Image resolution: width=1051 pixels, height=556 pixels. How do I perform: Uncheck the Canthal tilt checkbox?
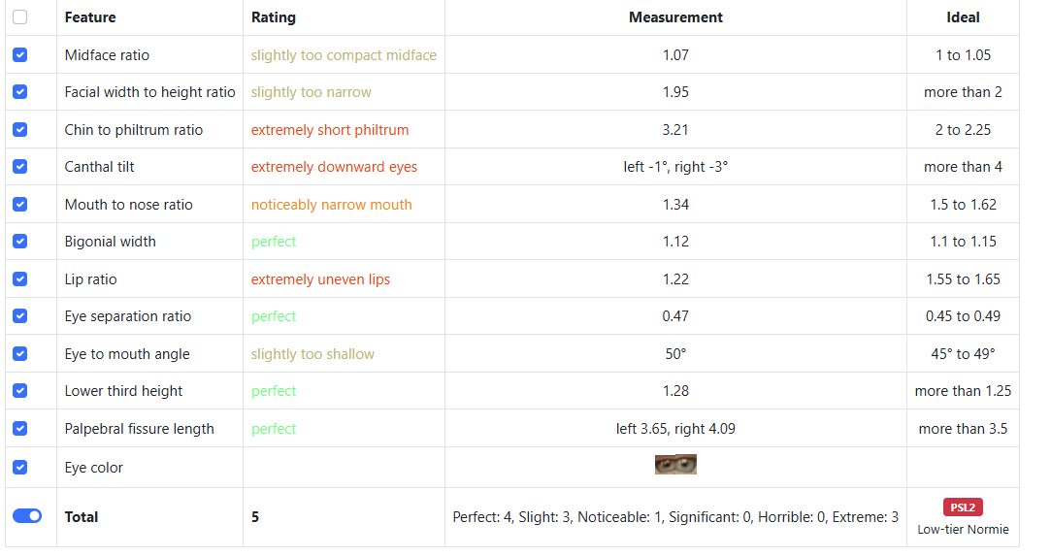pyautogui.click(x=20, y=166)
